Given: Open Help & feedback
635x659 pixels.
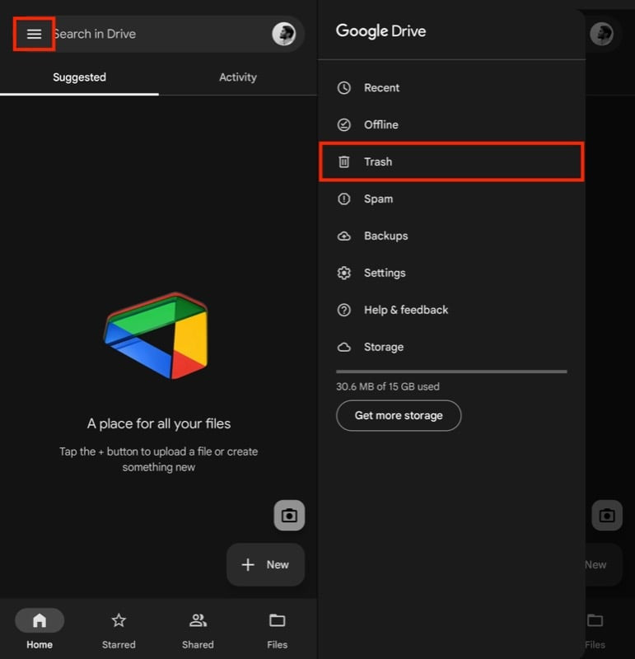Looking at the screenshot, I should click(452, 311).
